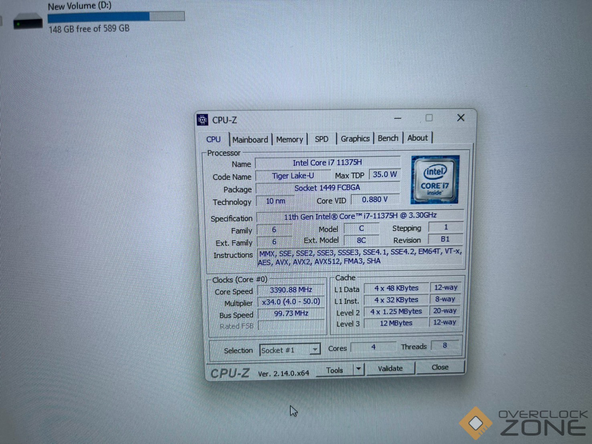The image size is (592, 444).
Task: Open the Memory tab
Action: pyautogui.click(x=289, y=140)
